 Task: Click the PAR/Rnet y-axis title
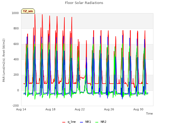pyautogui.click(x=4, y=60)
